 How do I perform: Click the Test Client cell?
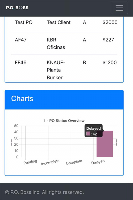tap(59, 22)
